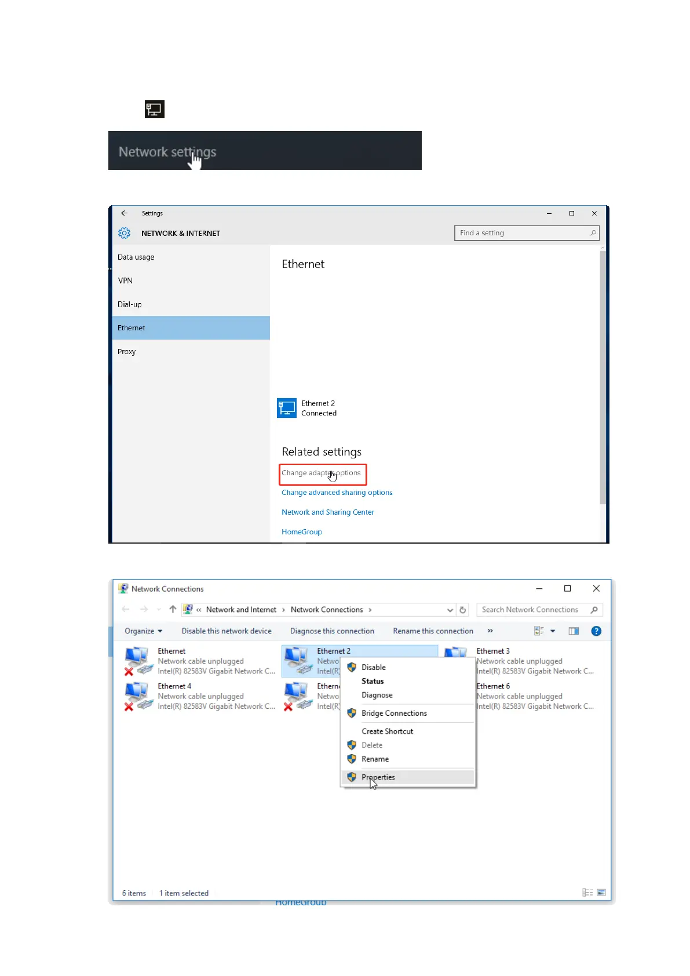Screen dimensions: 690x976
Task: Select Dial-up in the Settings sidebar
Action: click(x=191, y=304)
